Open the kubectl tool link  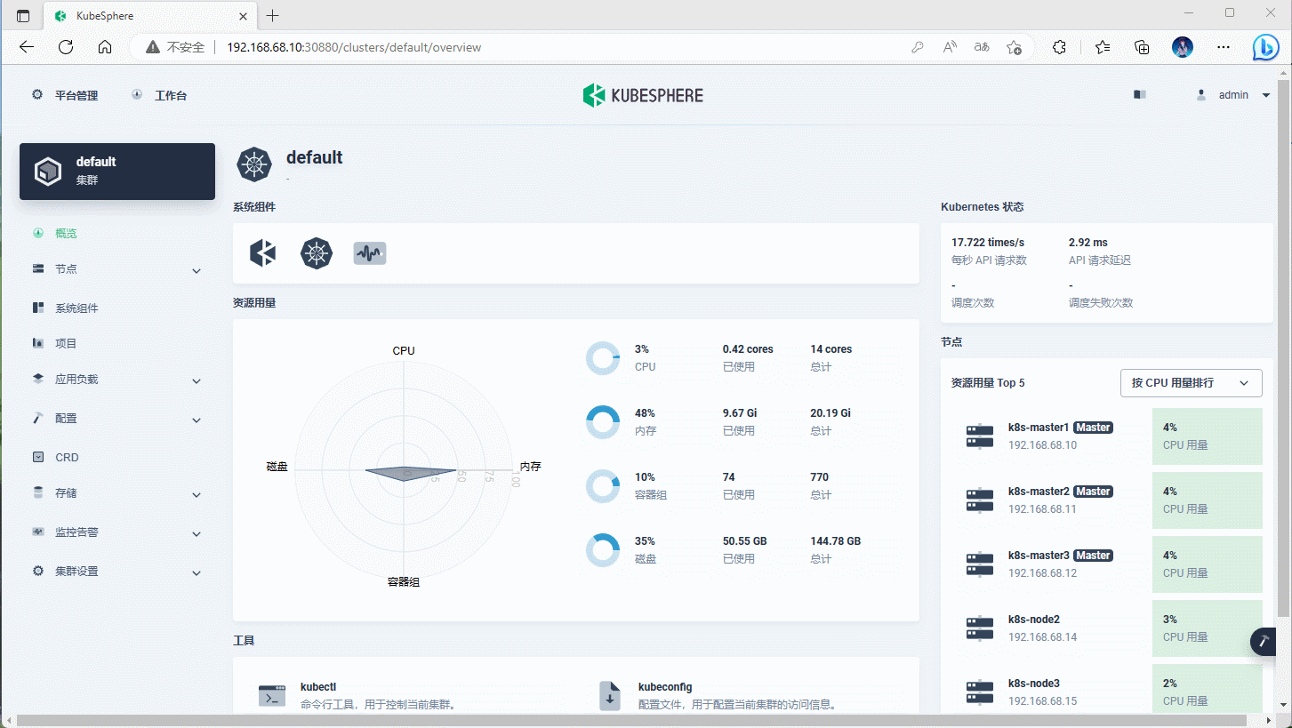click(318, 687)
